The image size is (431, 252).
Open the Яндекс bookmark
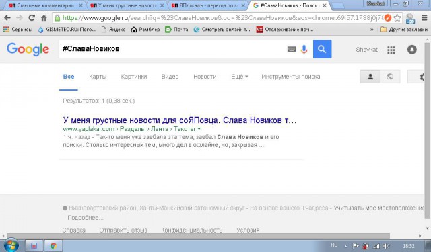click(113, 30)
